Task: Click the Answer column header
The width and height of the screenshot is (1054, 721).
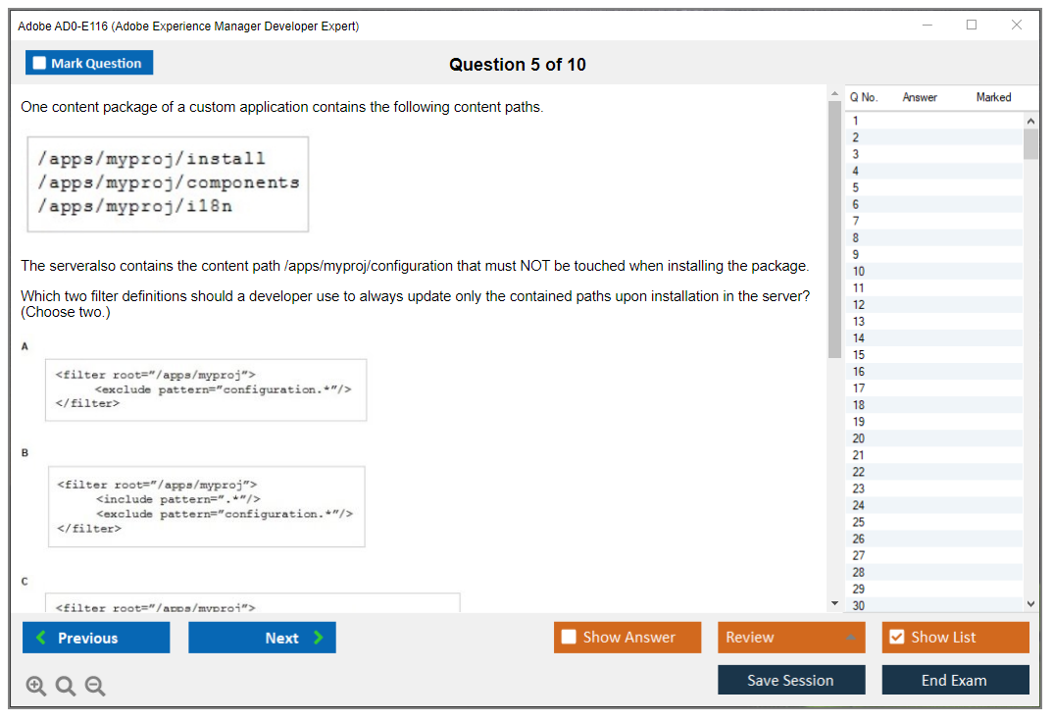Action: pyautogui.click(x=920, y=97)
